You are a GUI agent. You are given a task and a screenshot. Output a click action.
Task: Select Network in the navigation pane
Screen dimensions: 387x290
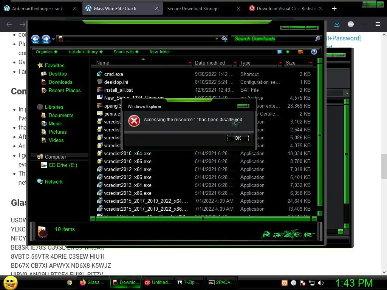coord(54,182)
